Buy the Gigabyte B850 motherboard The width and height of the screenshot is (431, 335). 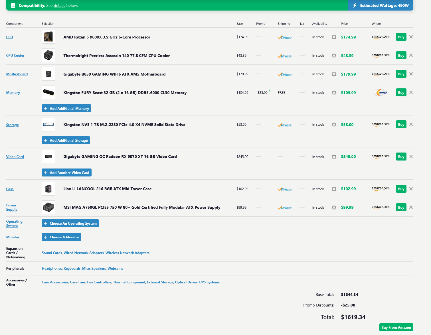coord(401,74)
